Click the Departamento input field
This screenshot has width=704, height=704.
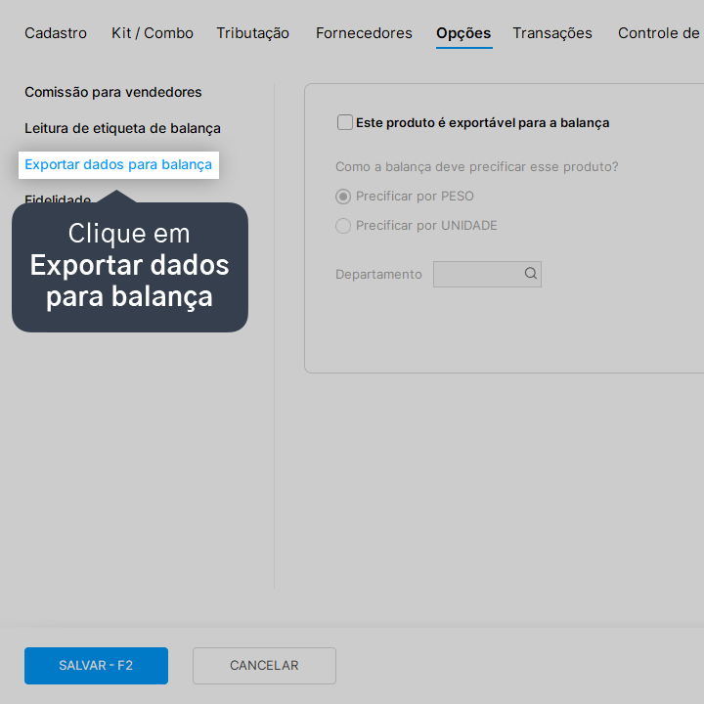tap(487, 274)
